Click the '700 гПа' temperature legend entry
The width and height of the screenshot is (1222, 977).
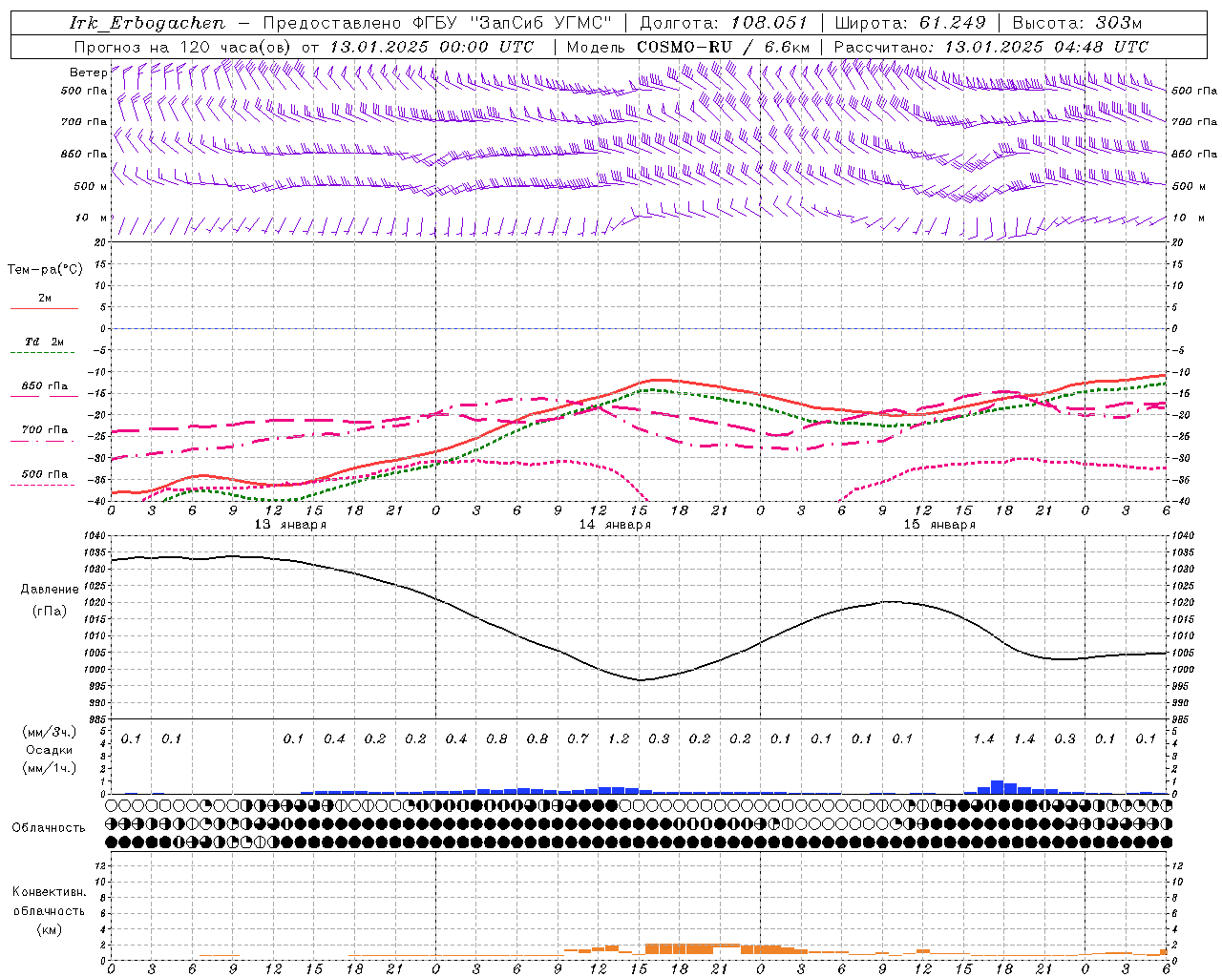(x=44, y=430)
